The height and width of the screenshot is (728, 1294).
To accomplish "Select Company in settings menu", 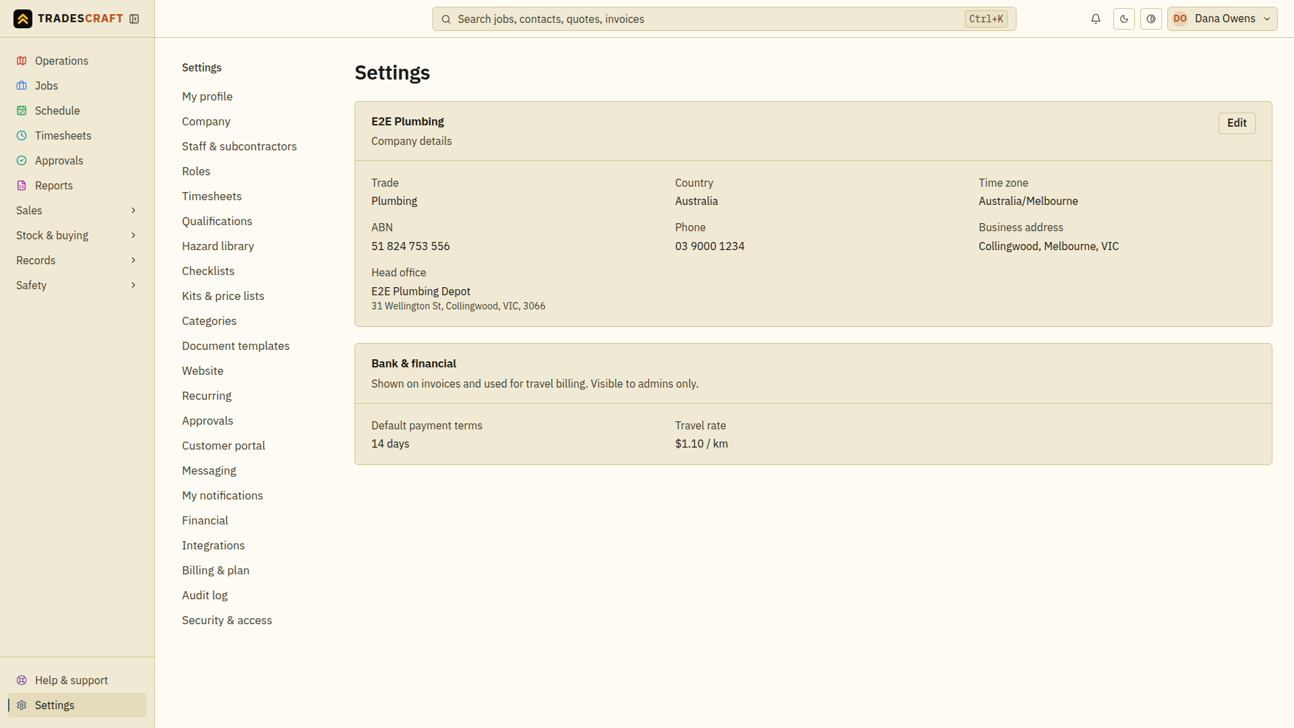I will 206,121.
